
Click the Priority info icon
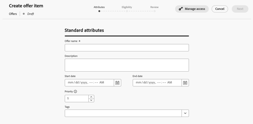pos(75,91)
